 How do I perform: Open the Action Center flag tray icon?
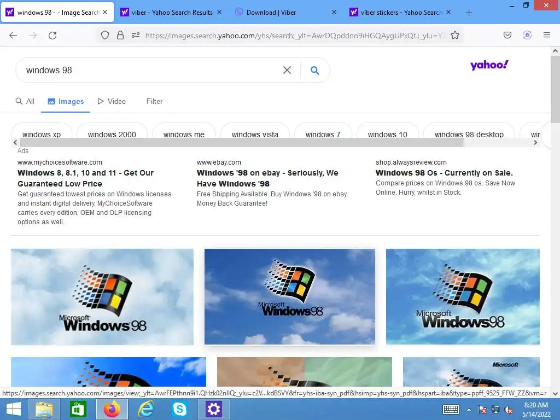coord(482,410)
